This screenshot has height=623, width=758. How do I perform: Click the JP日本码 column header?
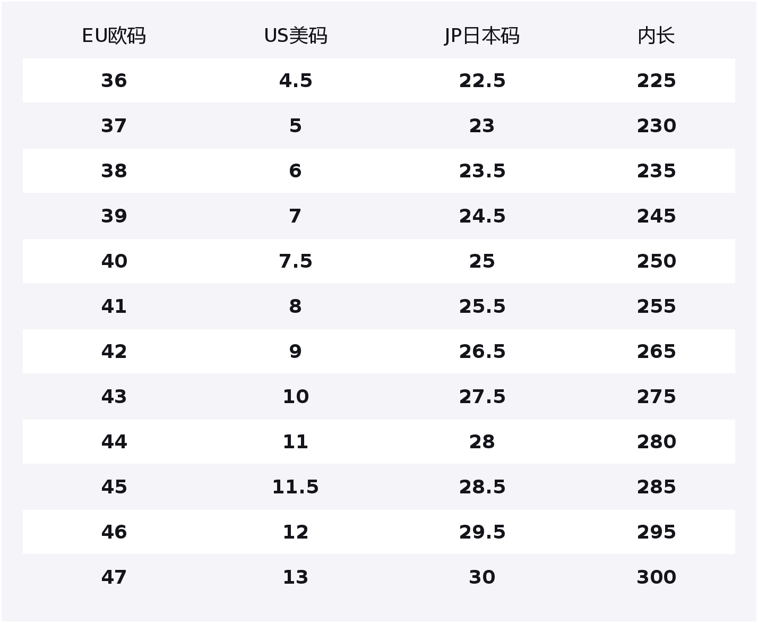coord(481,36)
